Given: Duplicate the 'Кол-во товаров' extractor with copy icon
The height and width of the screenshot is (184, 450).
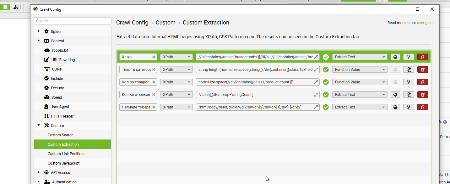Looking at the screenshot, I should (409, 82).
